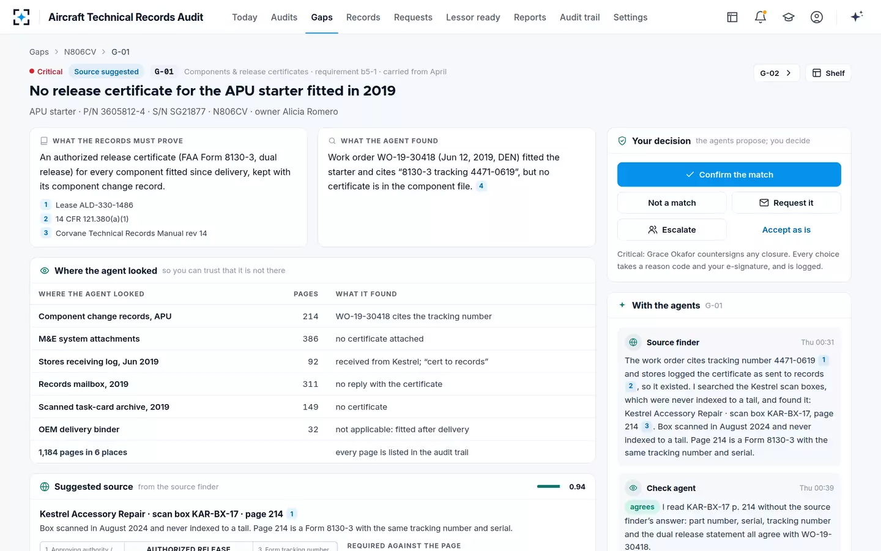Mark as Not a match
The width and height of the screenshot is (881, 551).
tap(672, 203)
